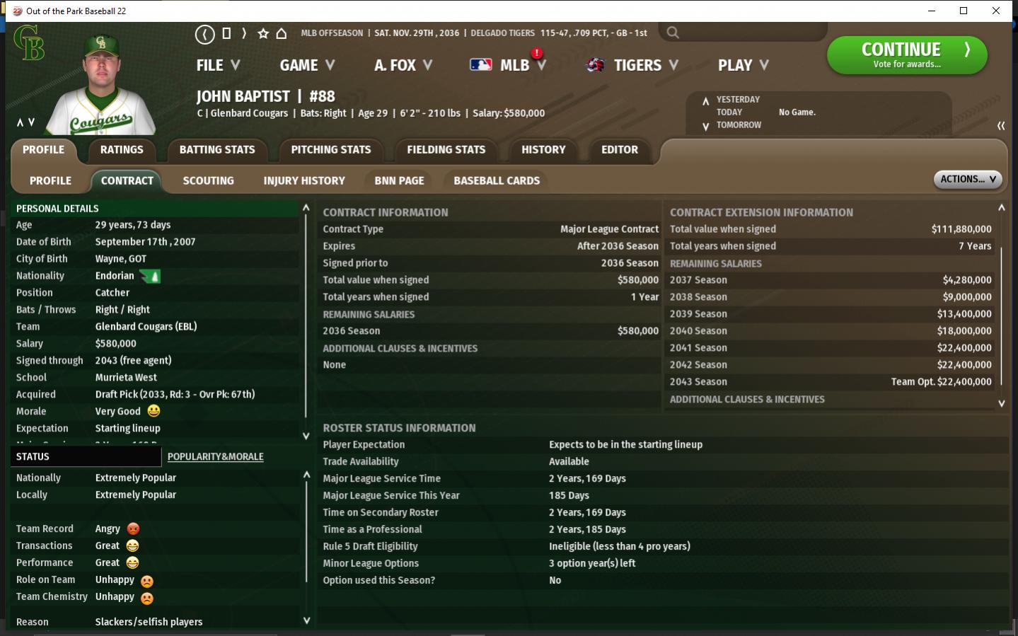The width and height of the screenshot is (1018, 636).
Task: Select the CONTRACT sub-tab
Action: point(127,181)
